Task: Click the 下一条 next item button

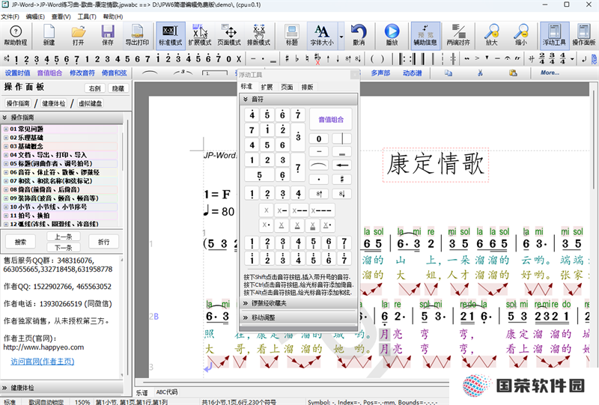Action: (x=64, y=248)
